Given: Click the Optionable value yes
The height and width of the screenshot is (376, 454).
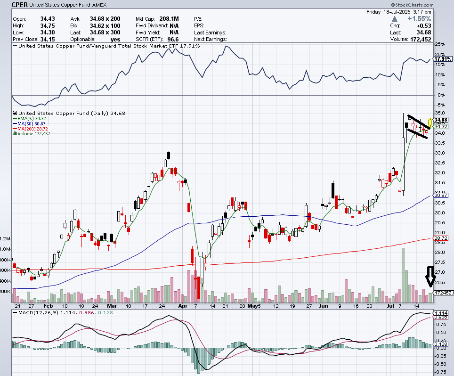Looking at the screenshot, I should tap(115, 40).
